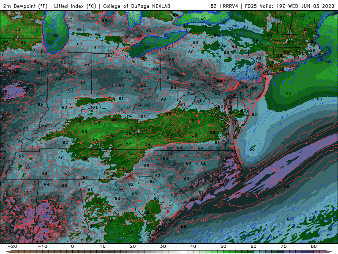This screenshot has height=254, width=338.
Task: Click the '10' color scale label
Action: pos(103,246)
